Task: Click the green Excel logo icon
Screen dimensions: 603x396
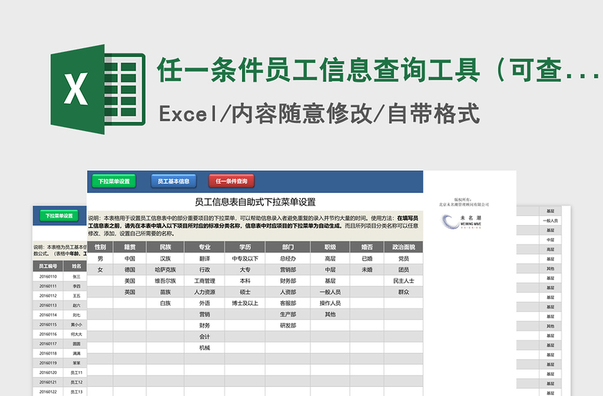Action: [98, 89]
